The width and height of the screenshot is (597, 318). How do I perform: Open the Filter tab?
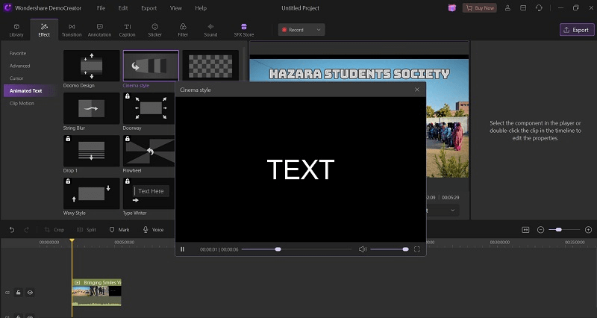tap(183, 30)
